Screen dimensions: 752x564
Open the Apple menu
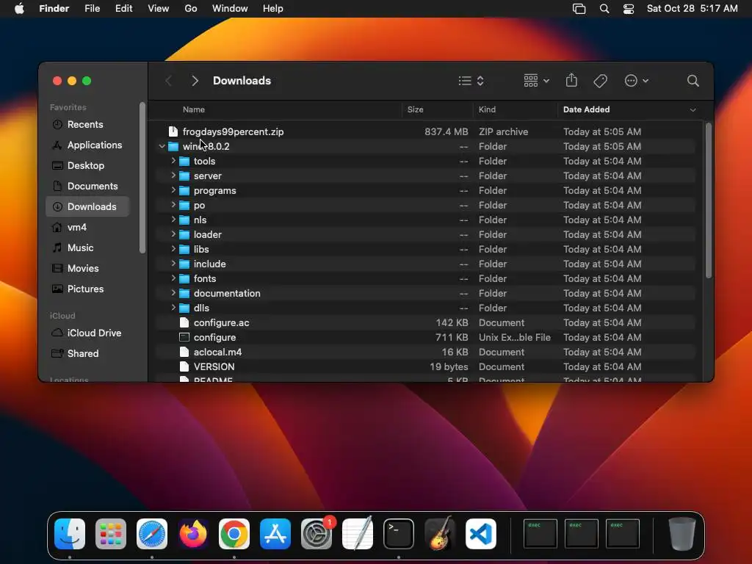[19, 9]
